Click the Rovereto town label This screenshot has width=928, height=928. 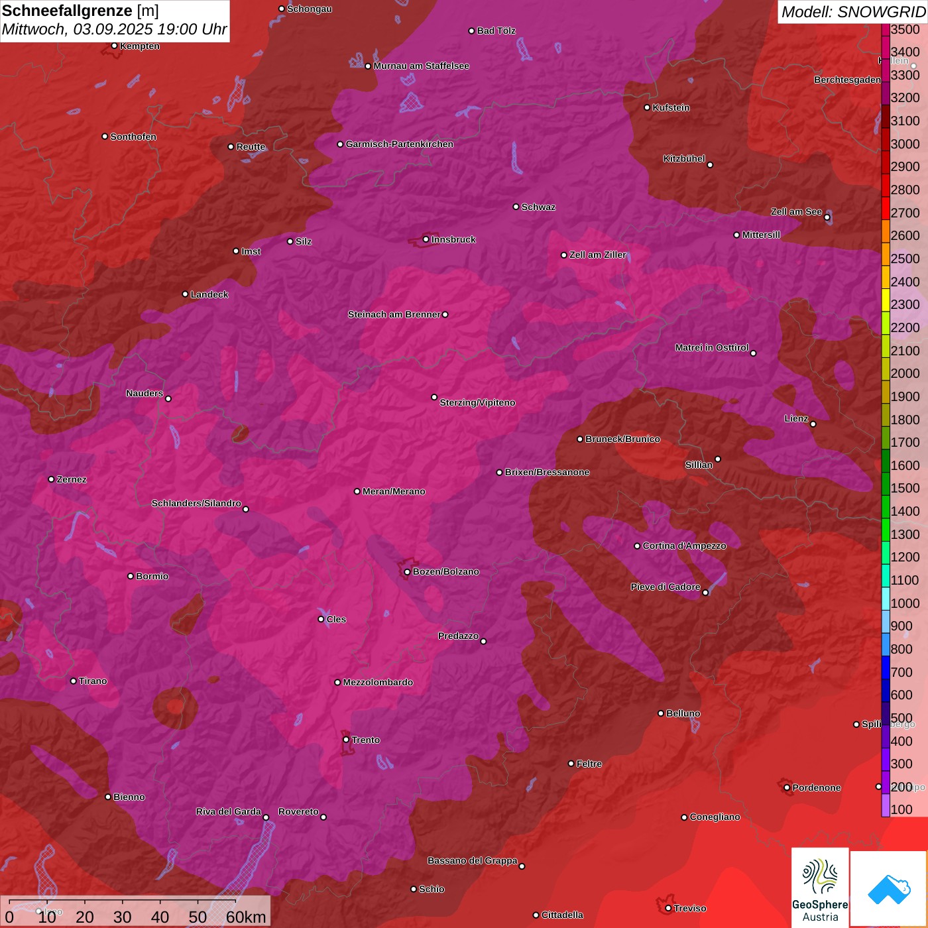pos(298,811)
